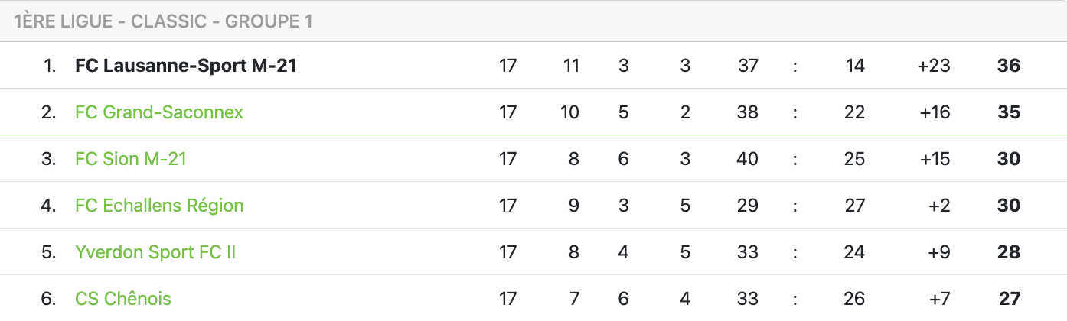
Task: Click FC Grand-Saconnex's 35 points total
Action: pyautogui.click(x=1009, y=112)
